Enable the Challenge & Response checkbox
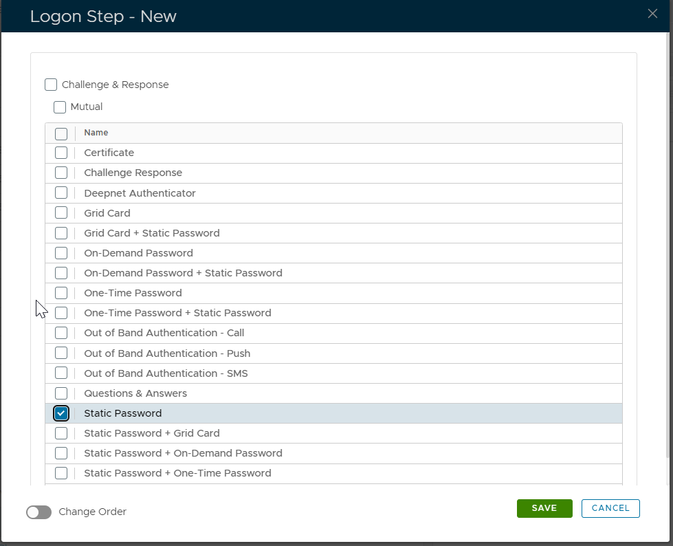Image resolution: width=673 pixels, height=546 pixels. point(51,85)
